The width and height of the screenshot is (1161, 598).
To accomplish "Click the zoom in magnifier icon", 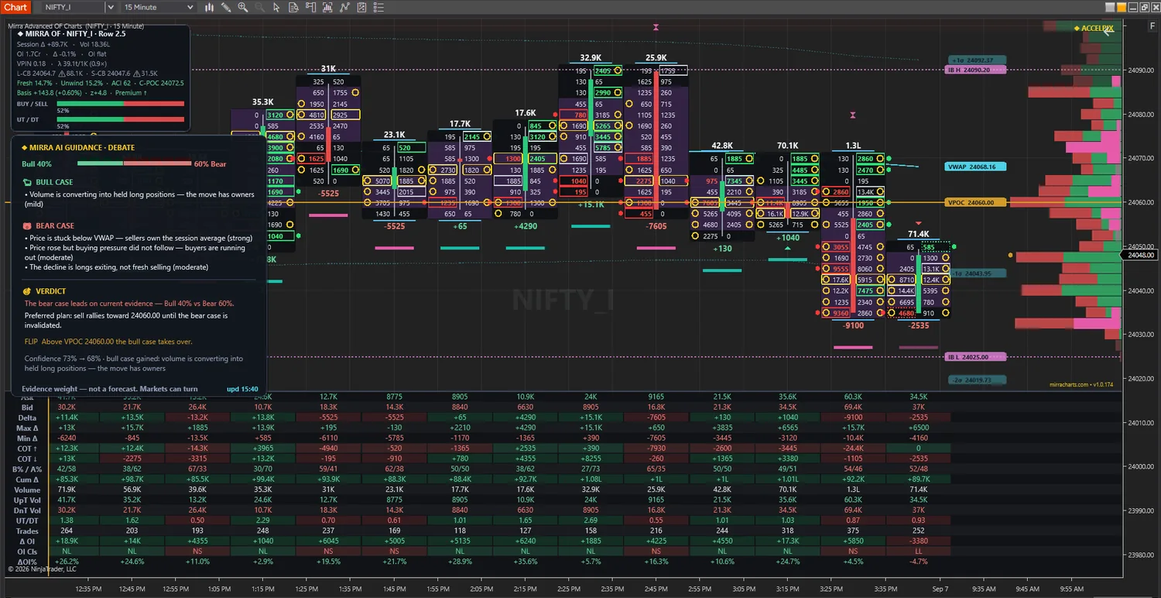I will click(243, 7).
